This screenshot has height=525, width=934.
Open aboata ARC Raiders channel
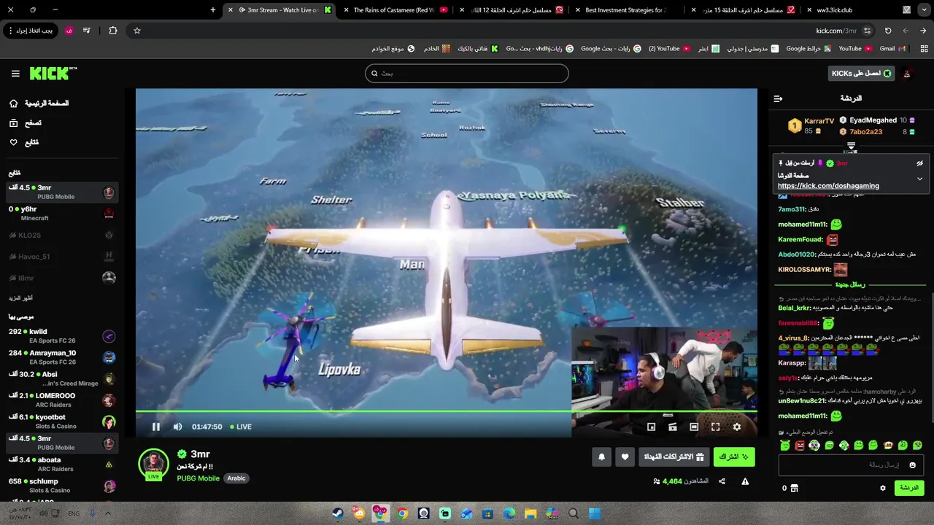tap(62, 464)
